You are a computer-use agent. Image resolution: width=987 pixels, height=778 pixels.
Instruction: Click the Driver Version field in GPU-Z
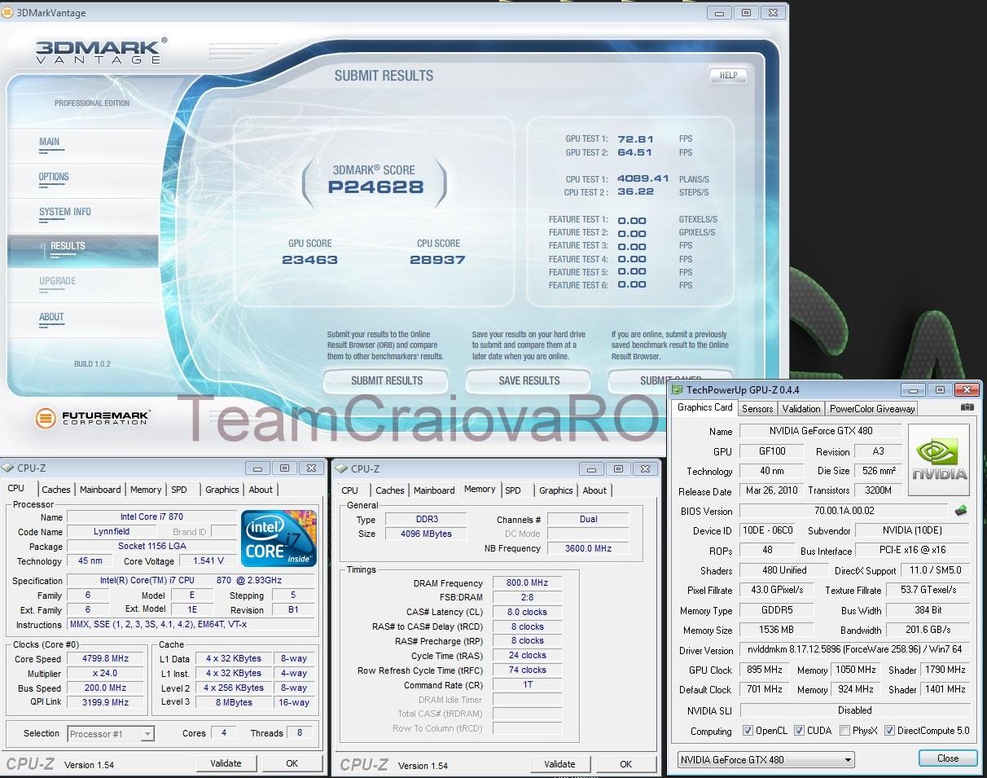[855, 650]
